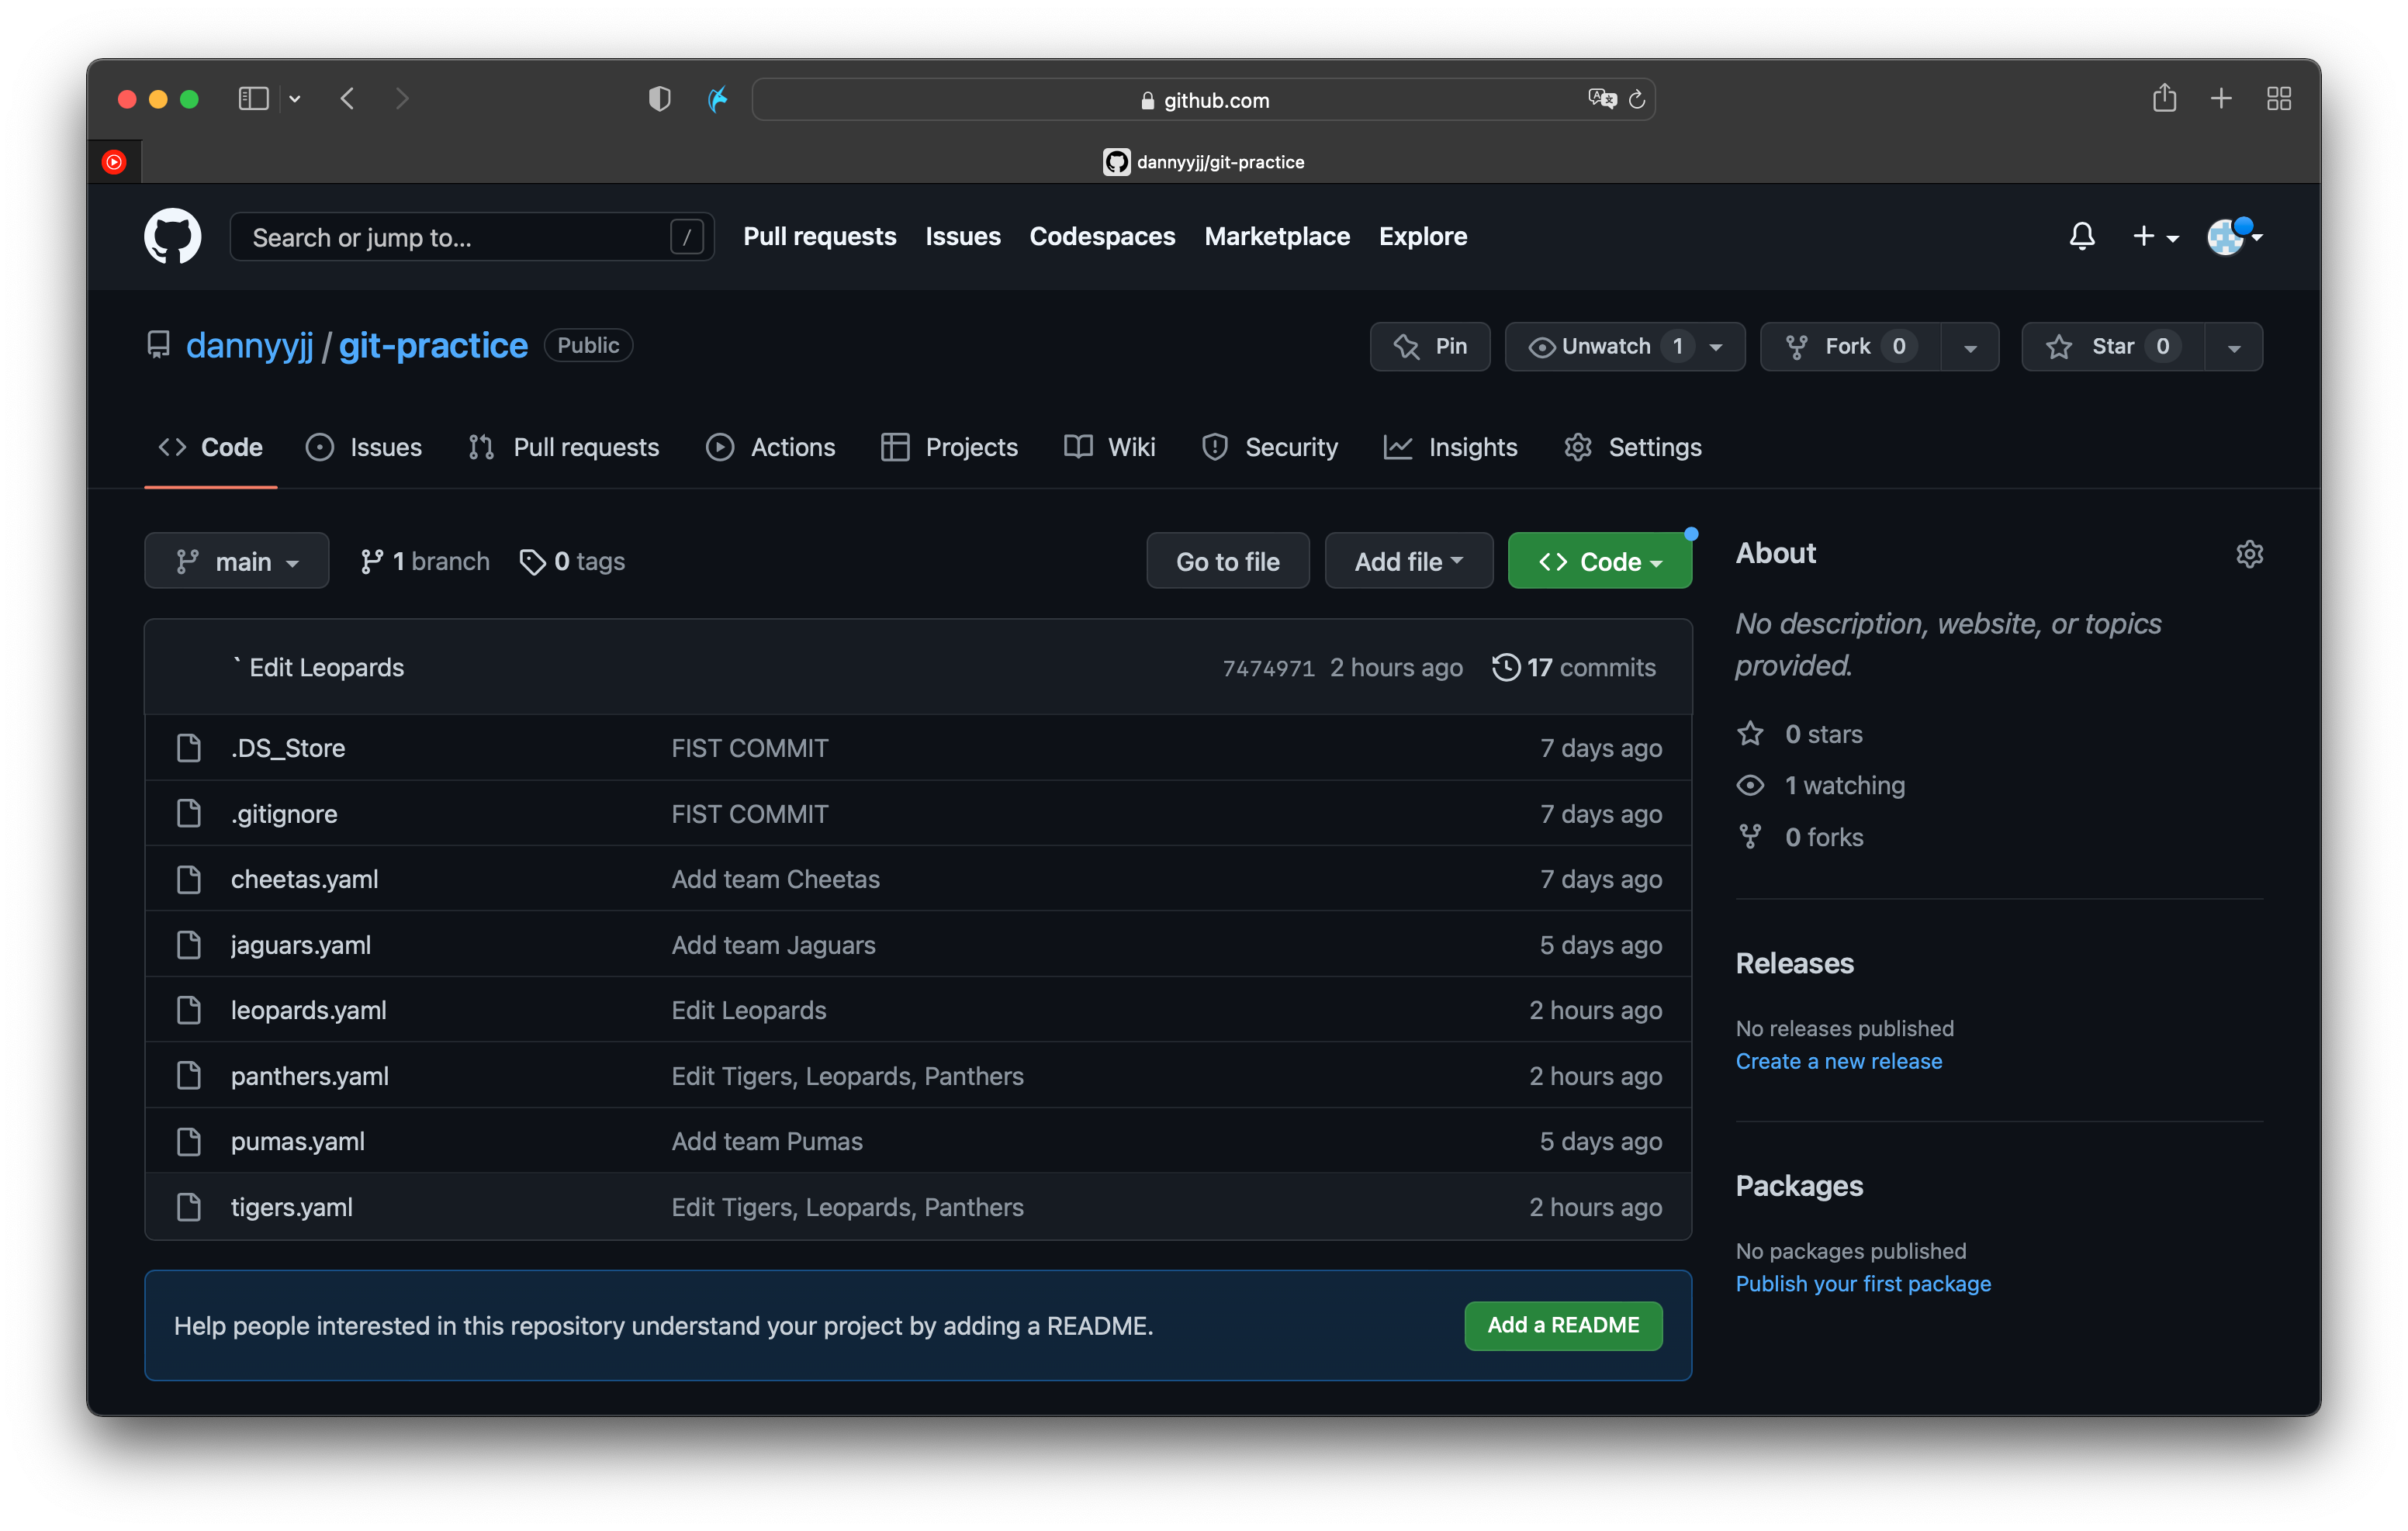Click the Safari share icon

[x=2164, y=98]
